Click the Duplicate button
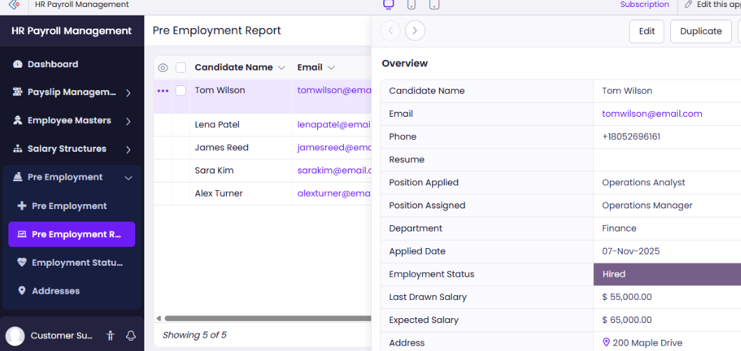The height and width of the screenshot is (351, 741). (x=700, y=31)
